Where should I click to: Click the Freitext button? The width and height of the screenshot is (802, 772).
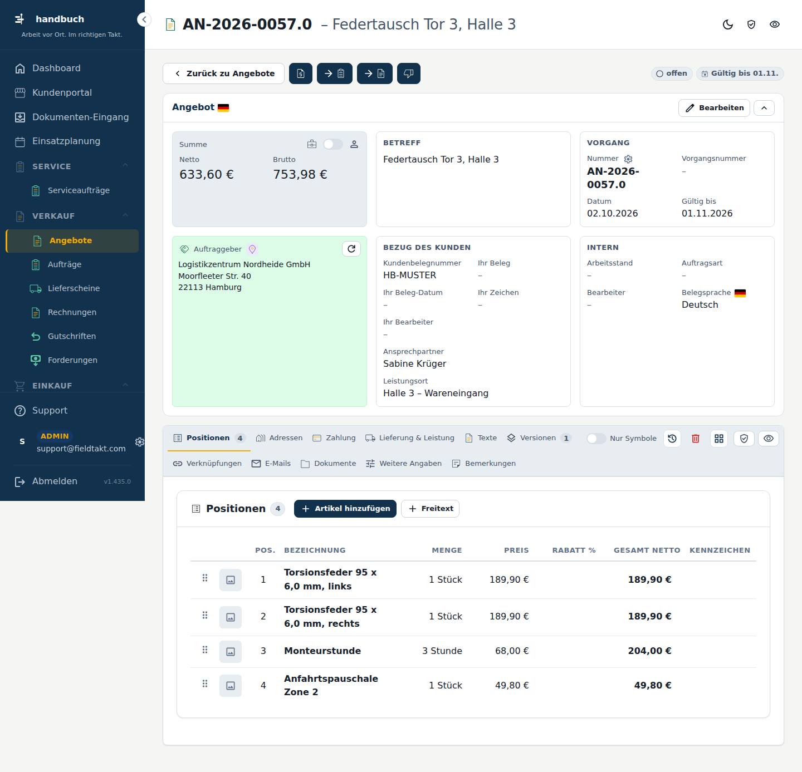coord(430,509)
